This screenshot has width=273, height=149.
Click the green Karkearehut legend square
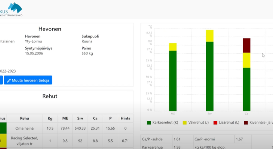[x=148, y=123]
